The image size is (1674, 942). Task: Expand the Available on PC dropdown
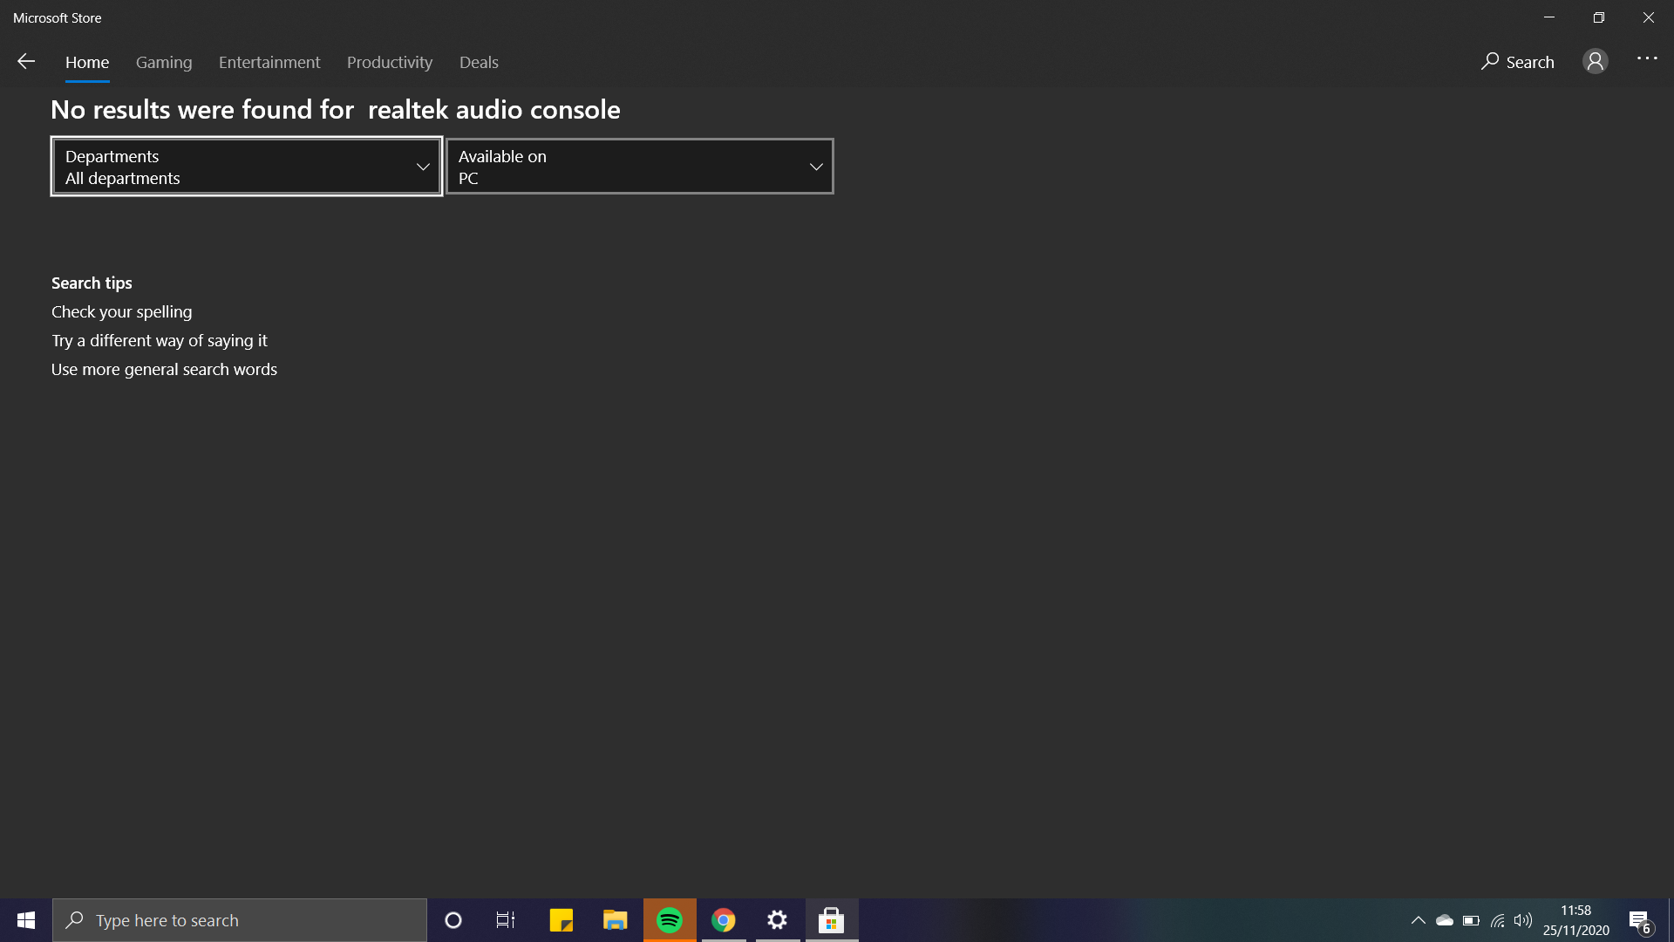[x=640, y=167]
